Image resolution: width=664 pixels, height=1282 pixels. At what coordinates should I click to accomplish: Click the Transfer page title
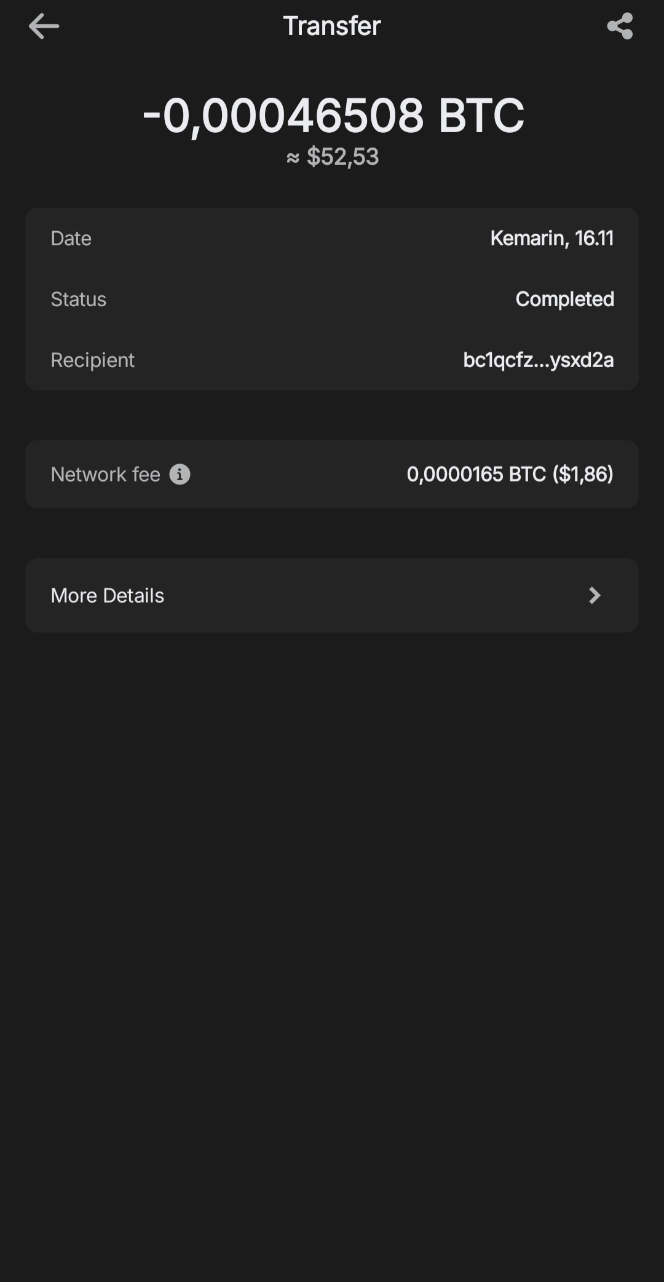332,26
